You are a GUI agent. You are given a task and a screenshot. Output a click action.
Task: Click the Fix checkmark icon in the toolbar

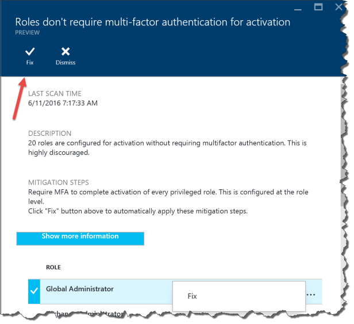pyautogui.click(x=29, y=52)
